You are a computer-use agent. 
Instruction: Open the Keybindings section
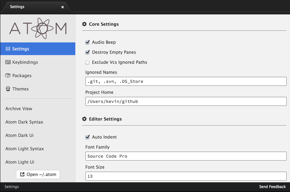(25, 62)
